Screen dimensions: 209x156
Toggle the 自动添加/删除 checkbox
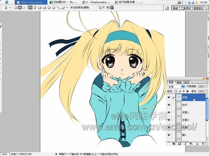point(72,8)
